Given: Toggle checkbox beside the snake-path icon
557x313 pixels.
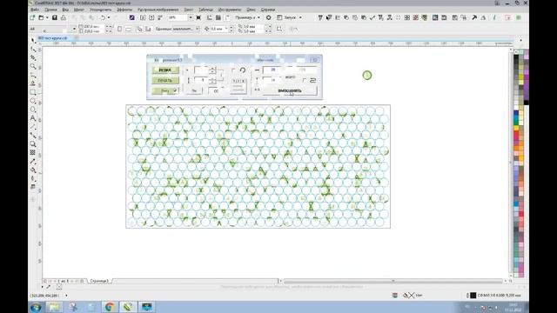Looking at the screenshot, I should point(305,81).
